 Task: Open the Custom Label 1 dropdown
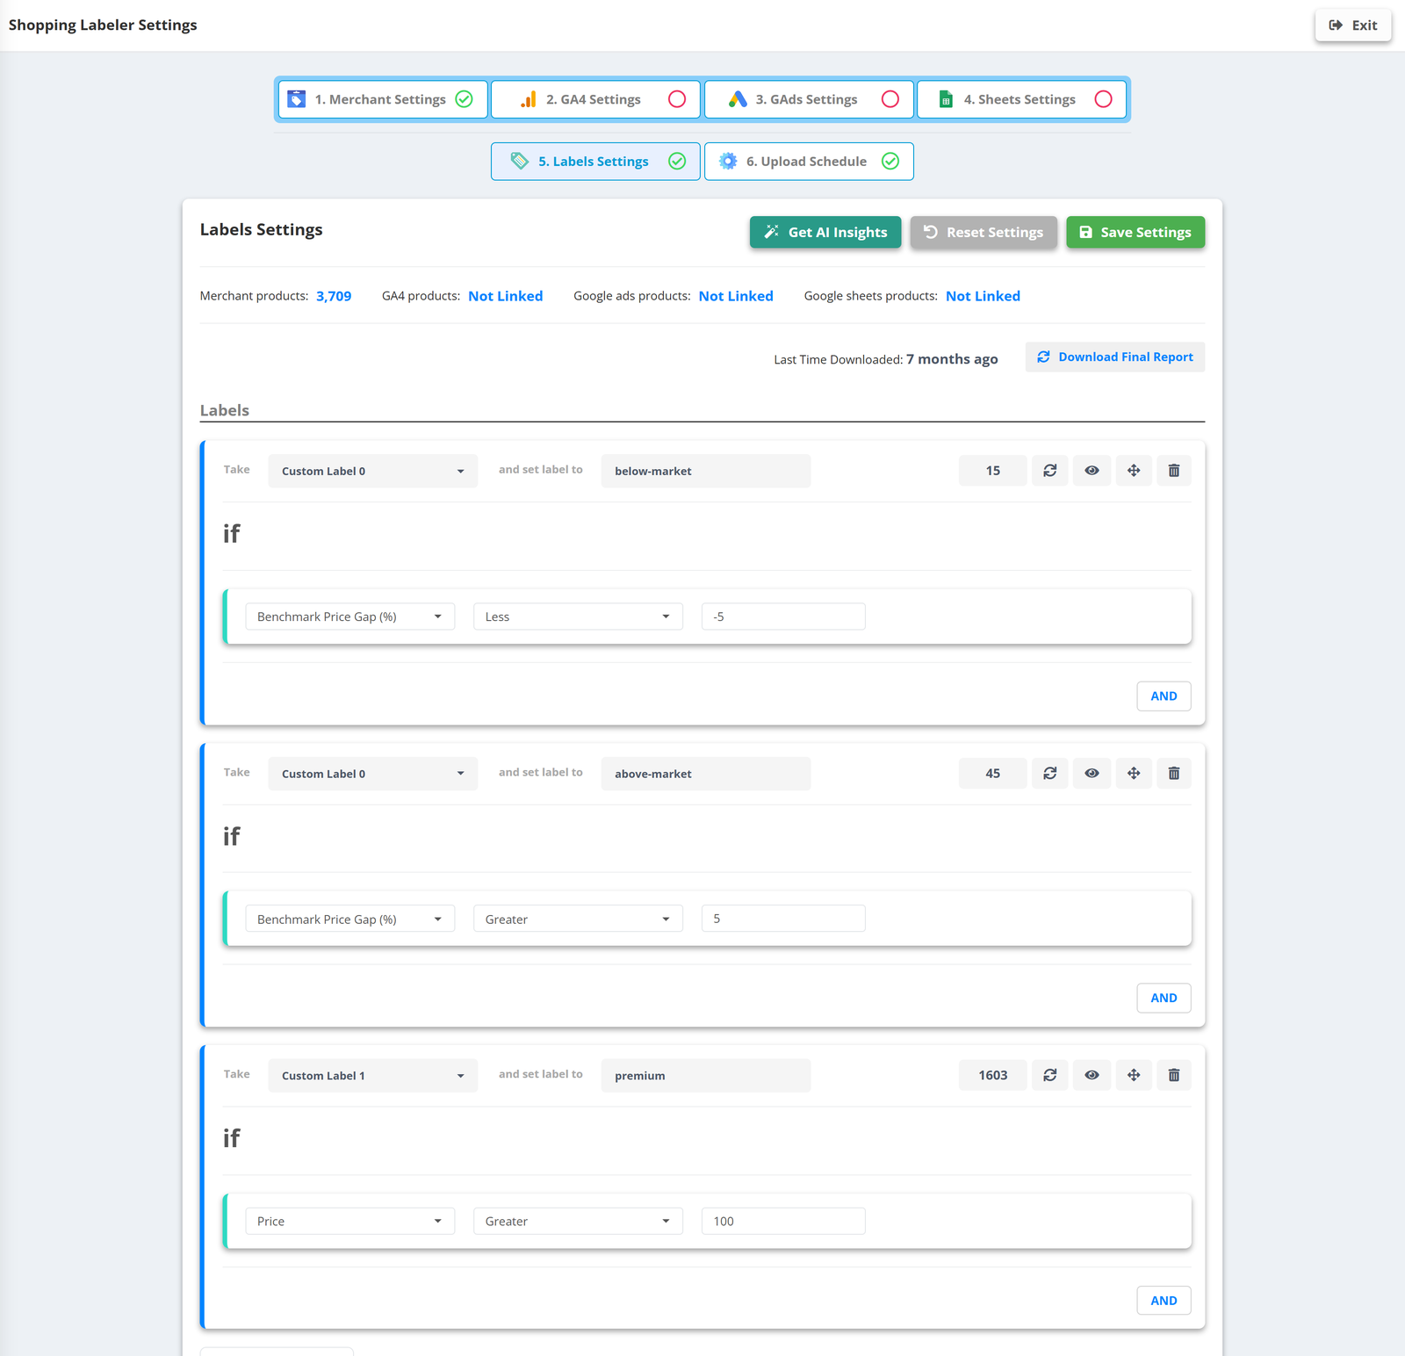click(x=373, y=1075)
